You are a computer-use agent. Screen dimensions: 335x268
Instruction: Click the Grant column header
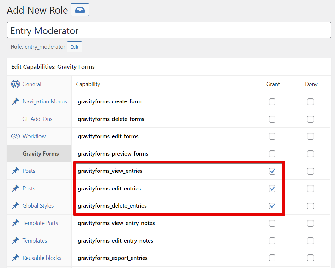273,84
